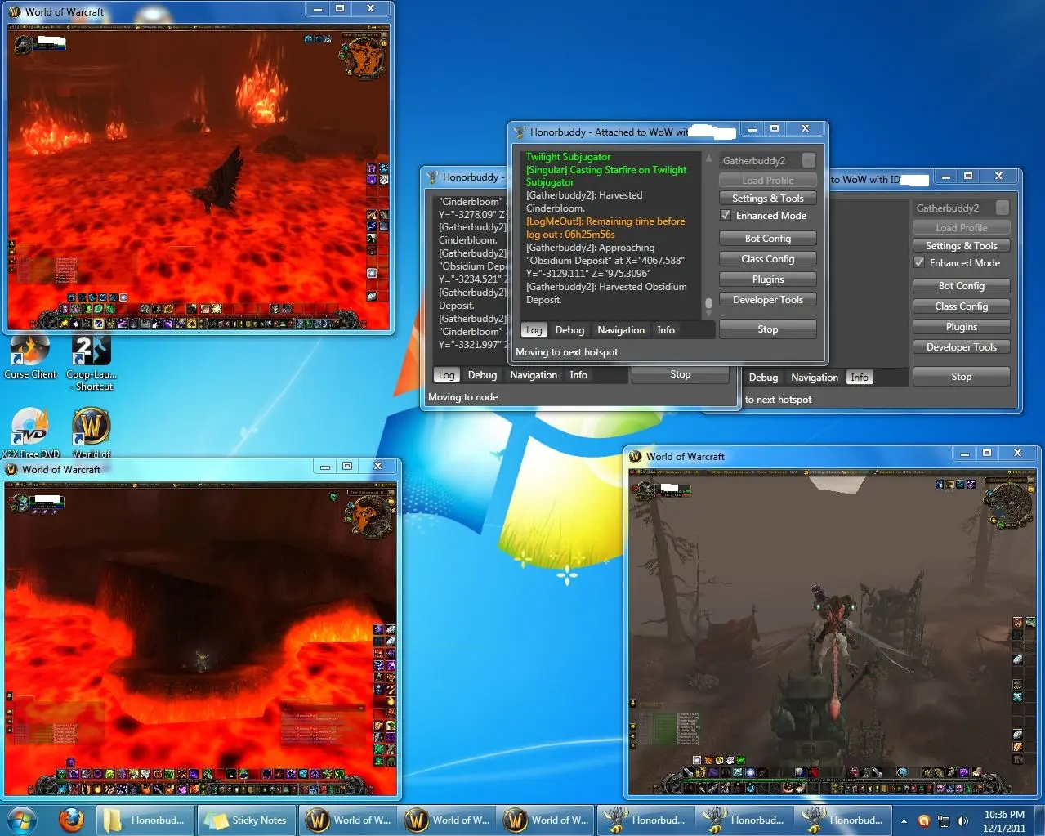Open Bot Config in the rear-right Honorbuddy window
Screen dimensions: 1045x836
pyautogui.click(x=961, y=286)
